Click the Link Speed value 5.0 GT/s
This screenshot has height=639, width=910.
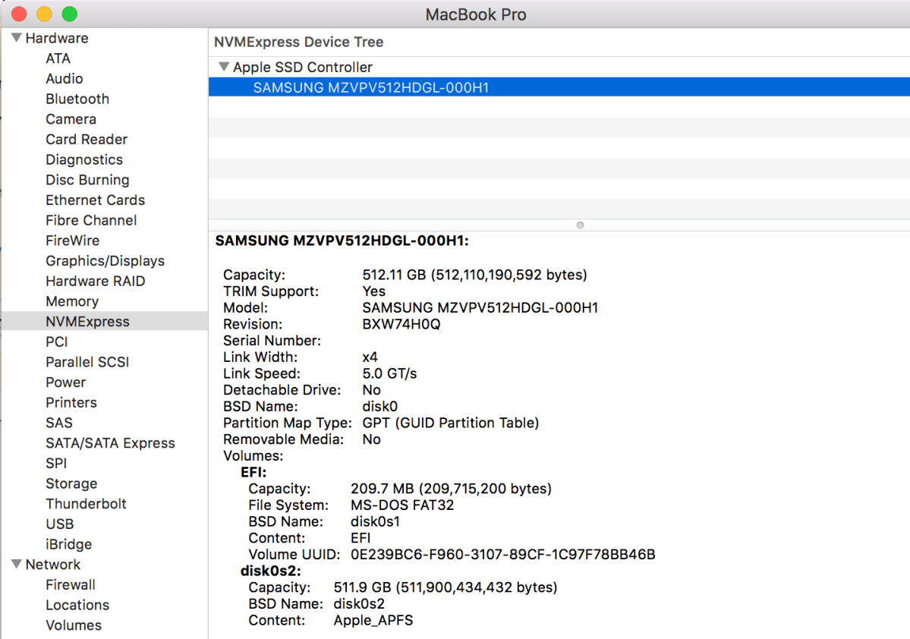[x=389, y=374]
